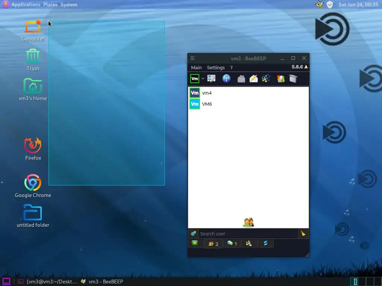Switch to the vm3@vm3 terminal taskbar entry
382x286 pixels.
pyautogui.click(x=47, y=282)
